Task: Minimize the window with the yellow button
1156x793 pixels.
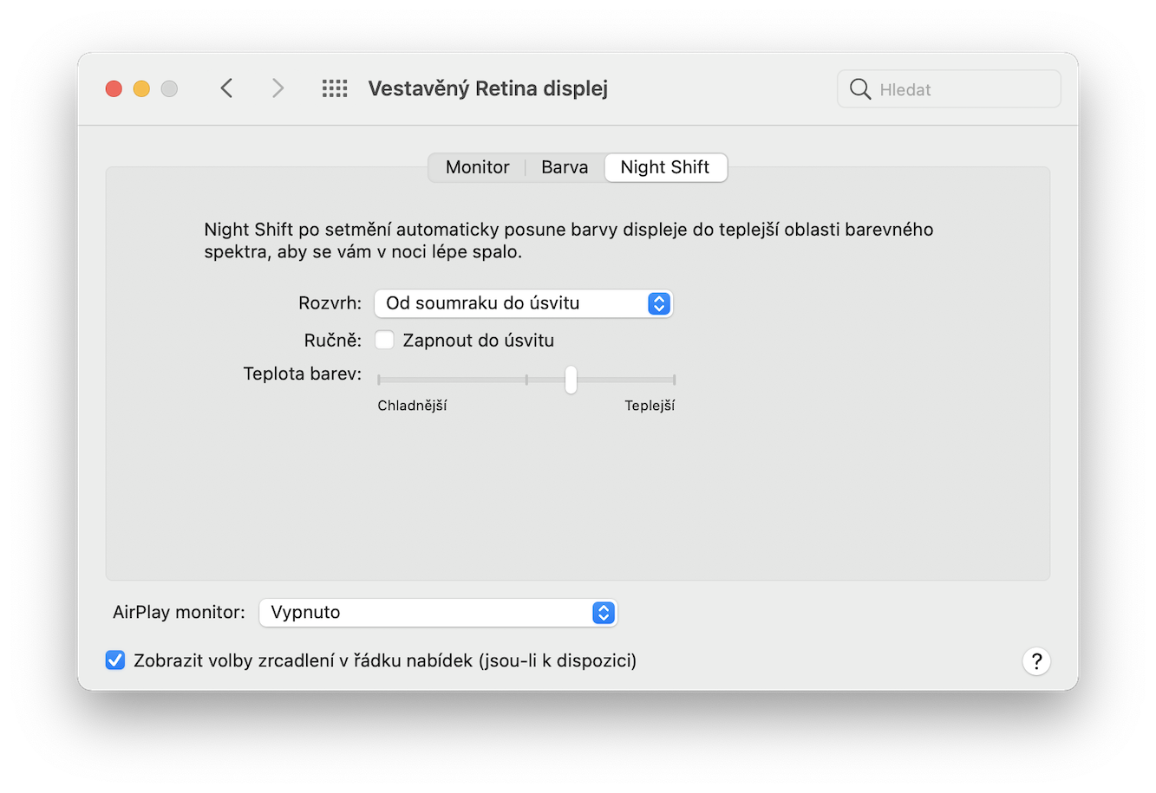Action: (x=141, y=88)
